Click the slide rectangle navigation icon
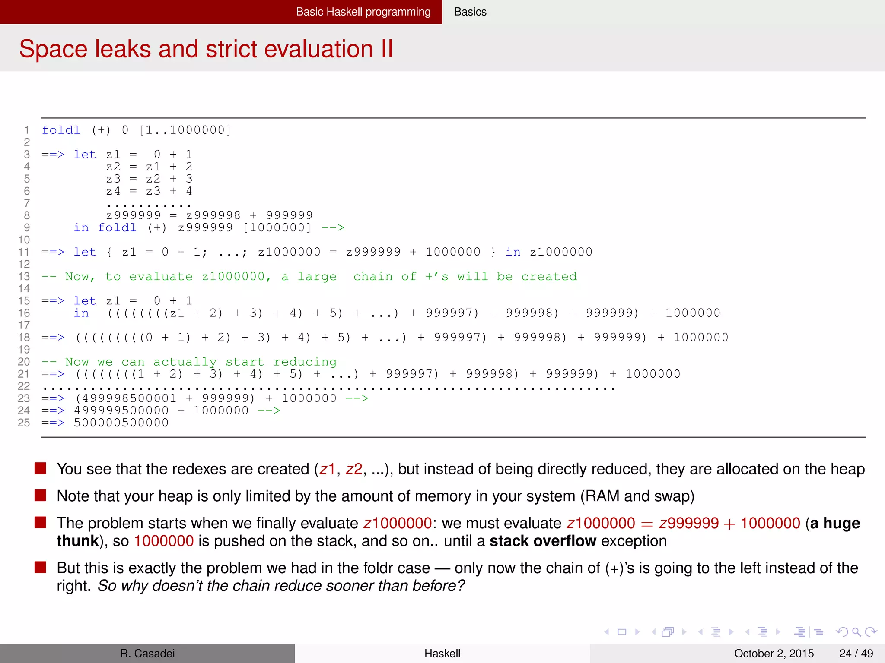Image resolution: width=885 pixels, height=663 pixels. point(622,632)
